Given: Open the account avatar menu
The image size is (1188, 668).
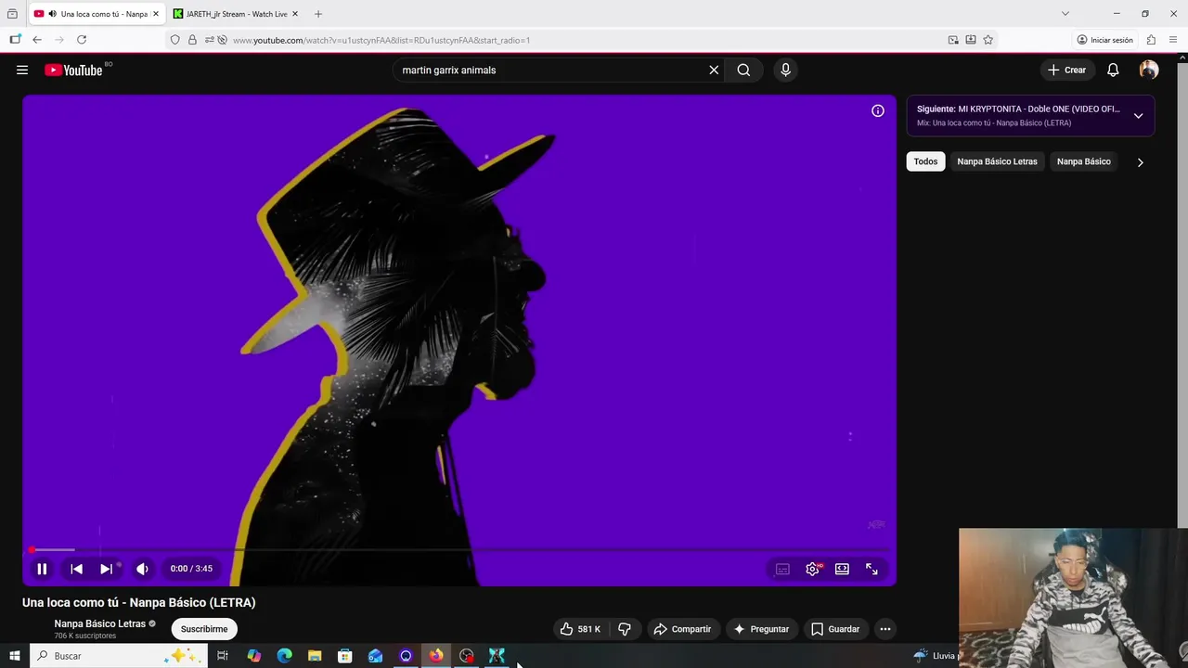Looking at the screenshot, I should point(1149,70).
